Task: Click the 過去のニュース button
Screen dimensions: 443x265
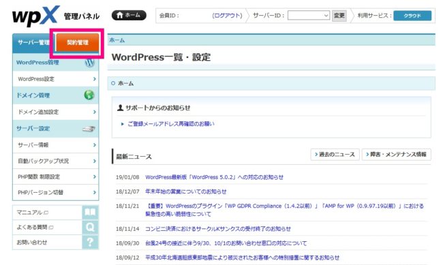Action: [335, 154]
